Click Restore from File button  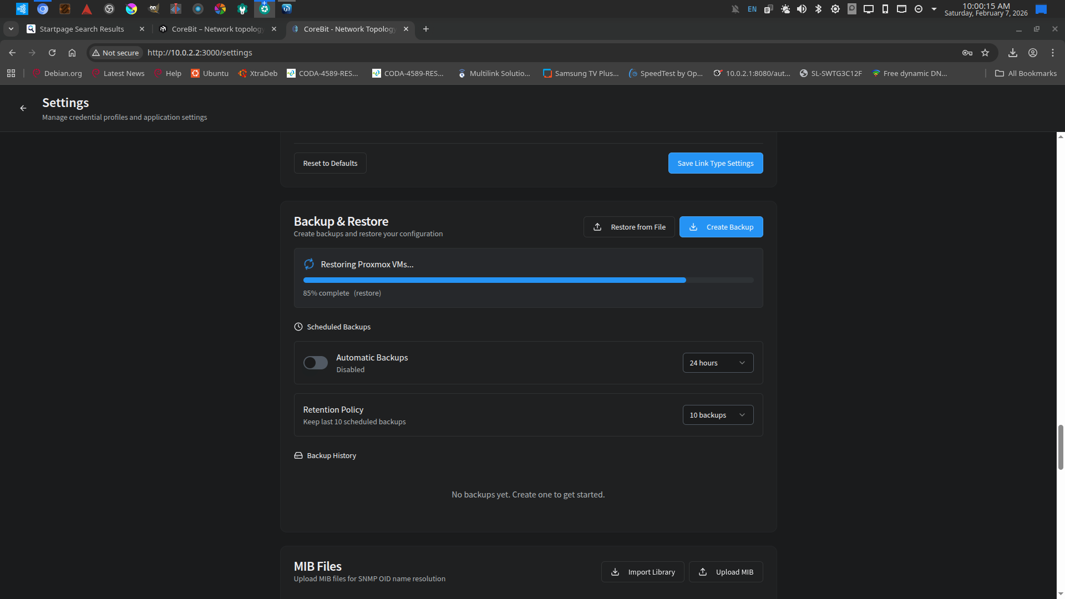tap(629, 227)
